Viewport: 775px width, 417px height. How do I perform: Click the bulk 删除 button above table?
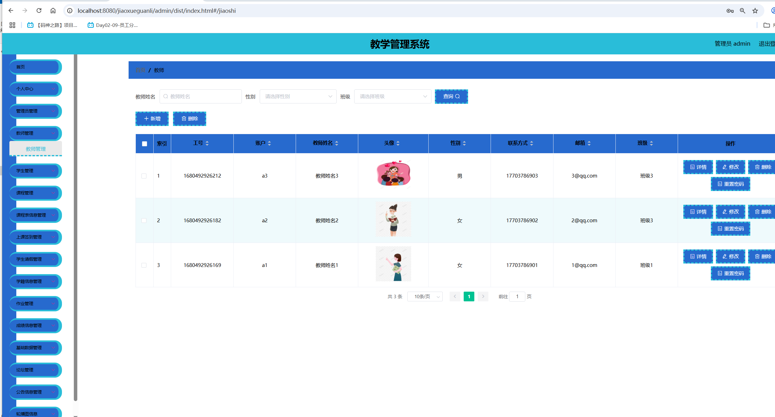190,119
